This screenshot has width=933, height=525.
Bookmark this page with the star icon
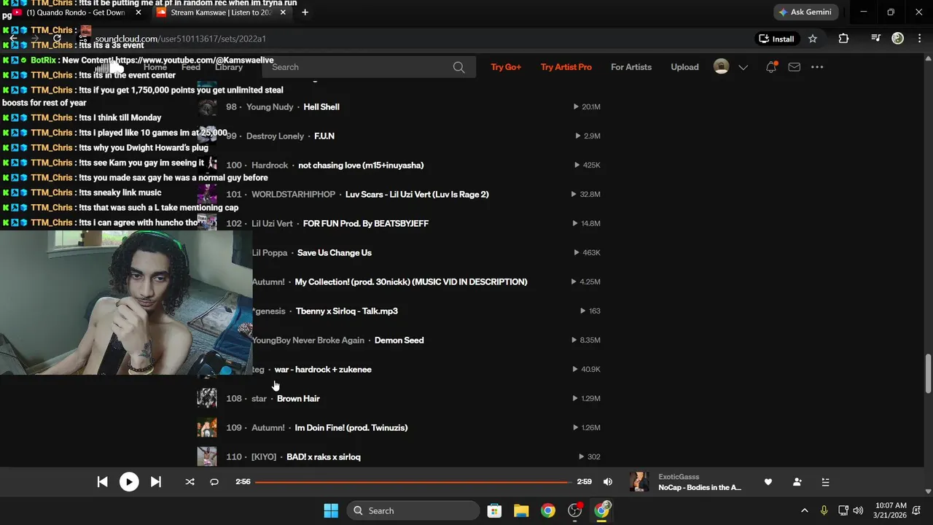(x=813, y=39)
